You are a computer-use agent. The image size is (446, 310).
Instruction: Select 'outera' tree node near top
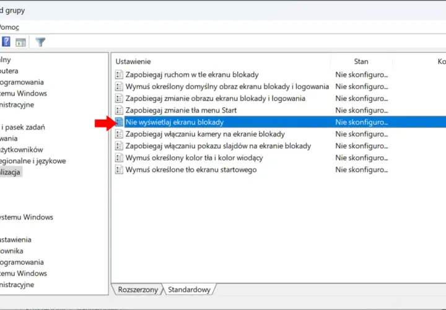click(9, 71)
